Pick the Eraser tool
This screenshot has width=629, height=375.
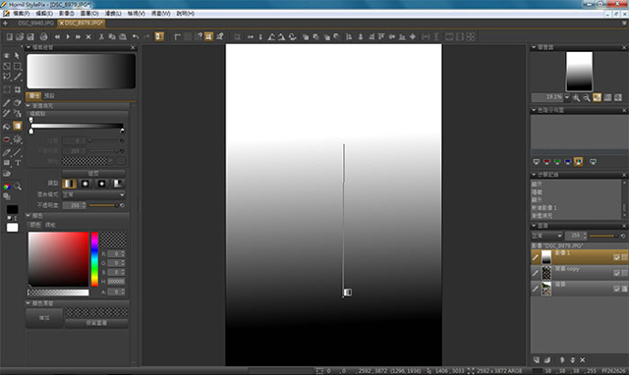coord(18,103)
